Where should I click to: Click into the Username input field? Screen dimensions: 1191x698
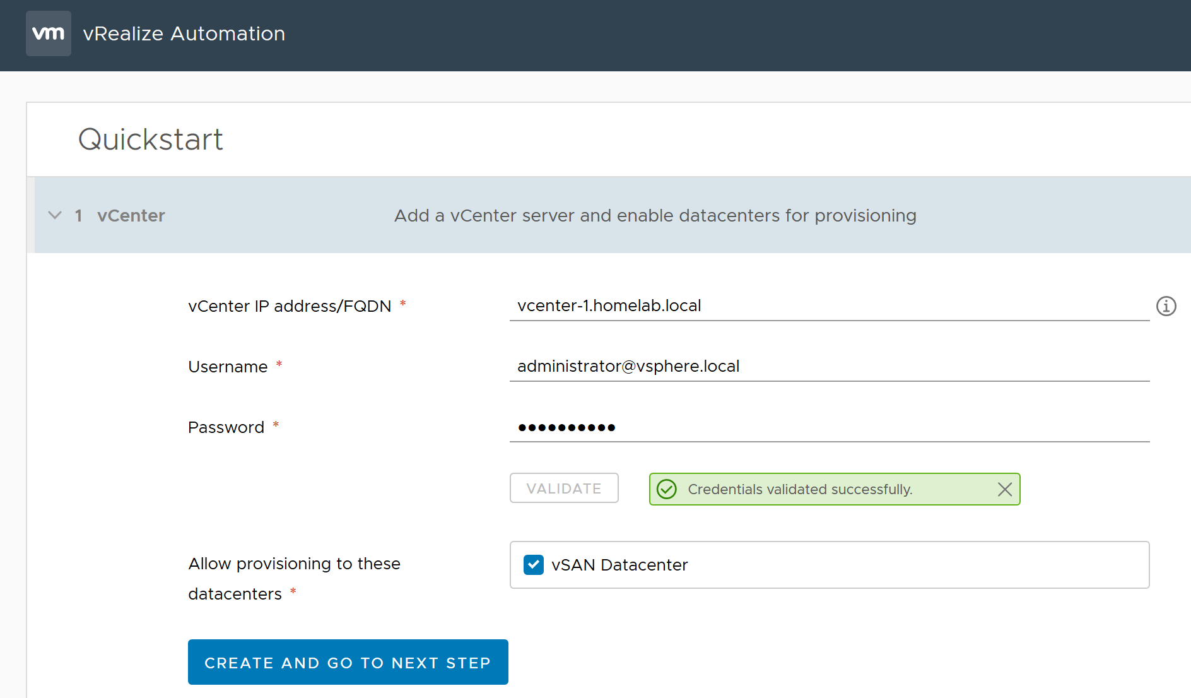click(x=830, y=366)
